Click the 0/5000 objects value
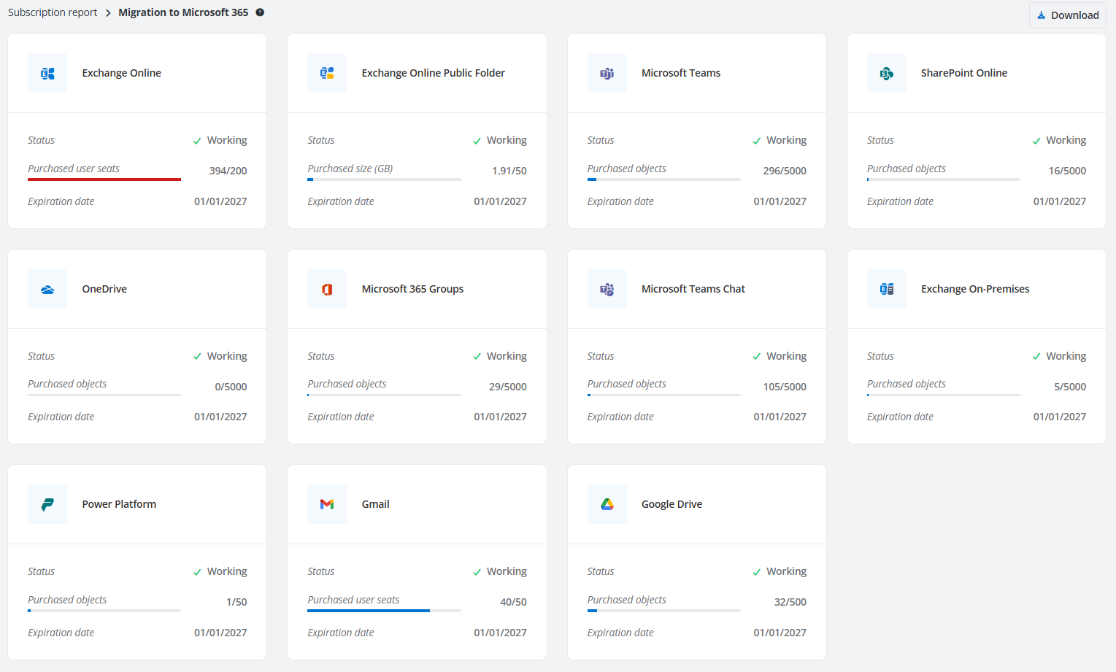The image size is (1116, 672). (x=231, y=387)
